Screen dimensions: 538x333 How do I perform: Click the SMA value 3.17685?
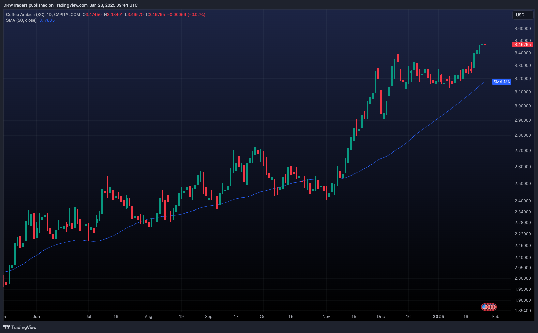click(47, 20)
